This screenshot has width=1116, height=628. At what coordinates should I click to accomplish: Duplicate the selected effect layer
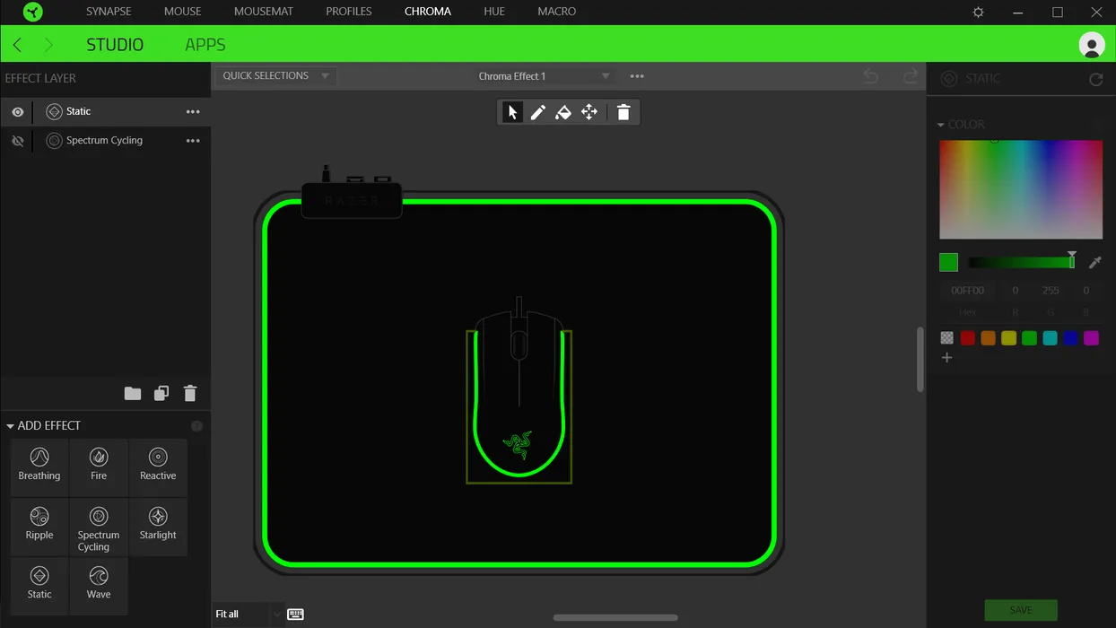[161, 393]
